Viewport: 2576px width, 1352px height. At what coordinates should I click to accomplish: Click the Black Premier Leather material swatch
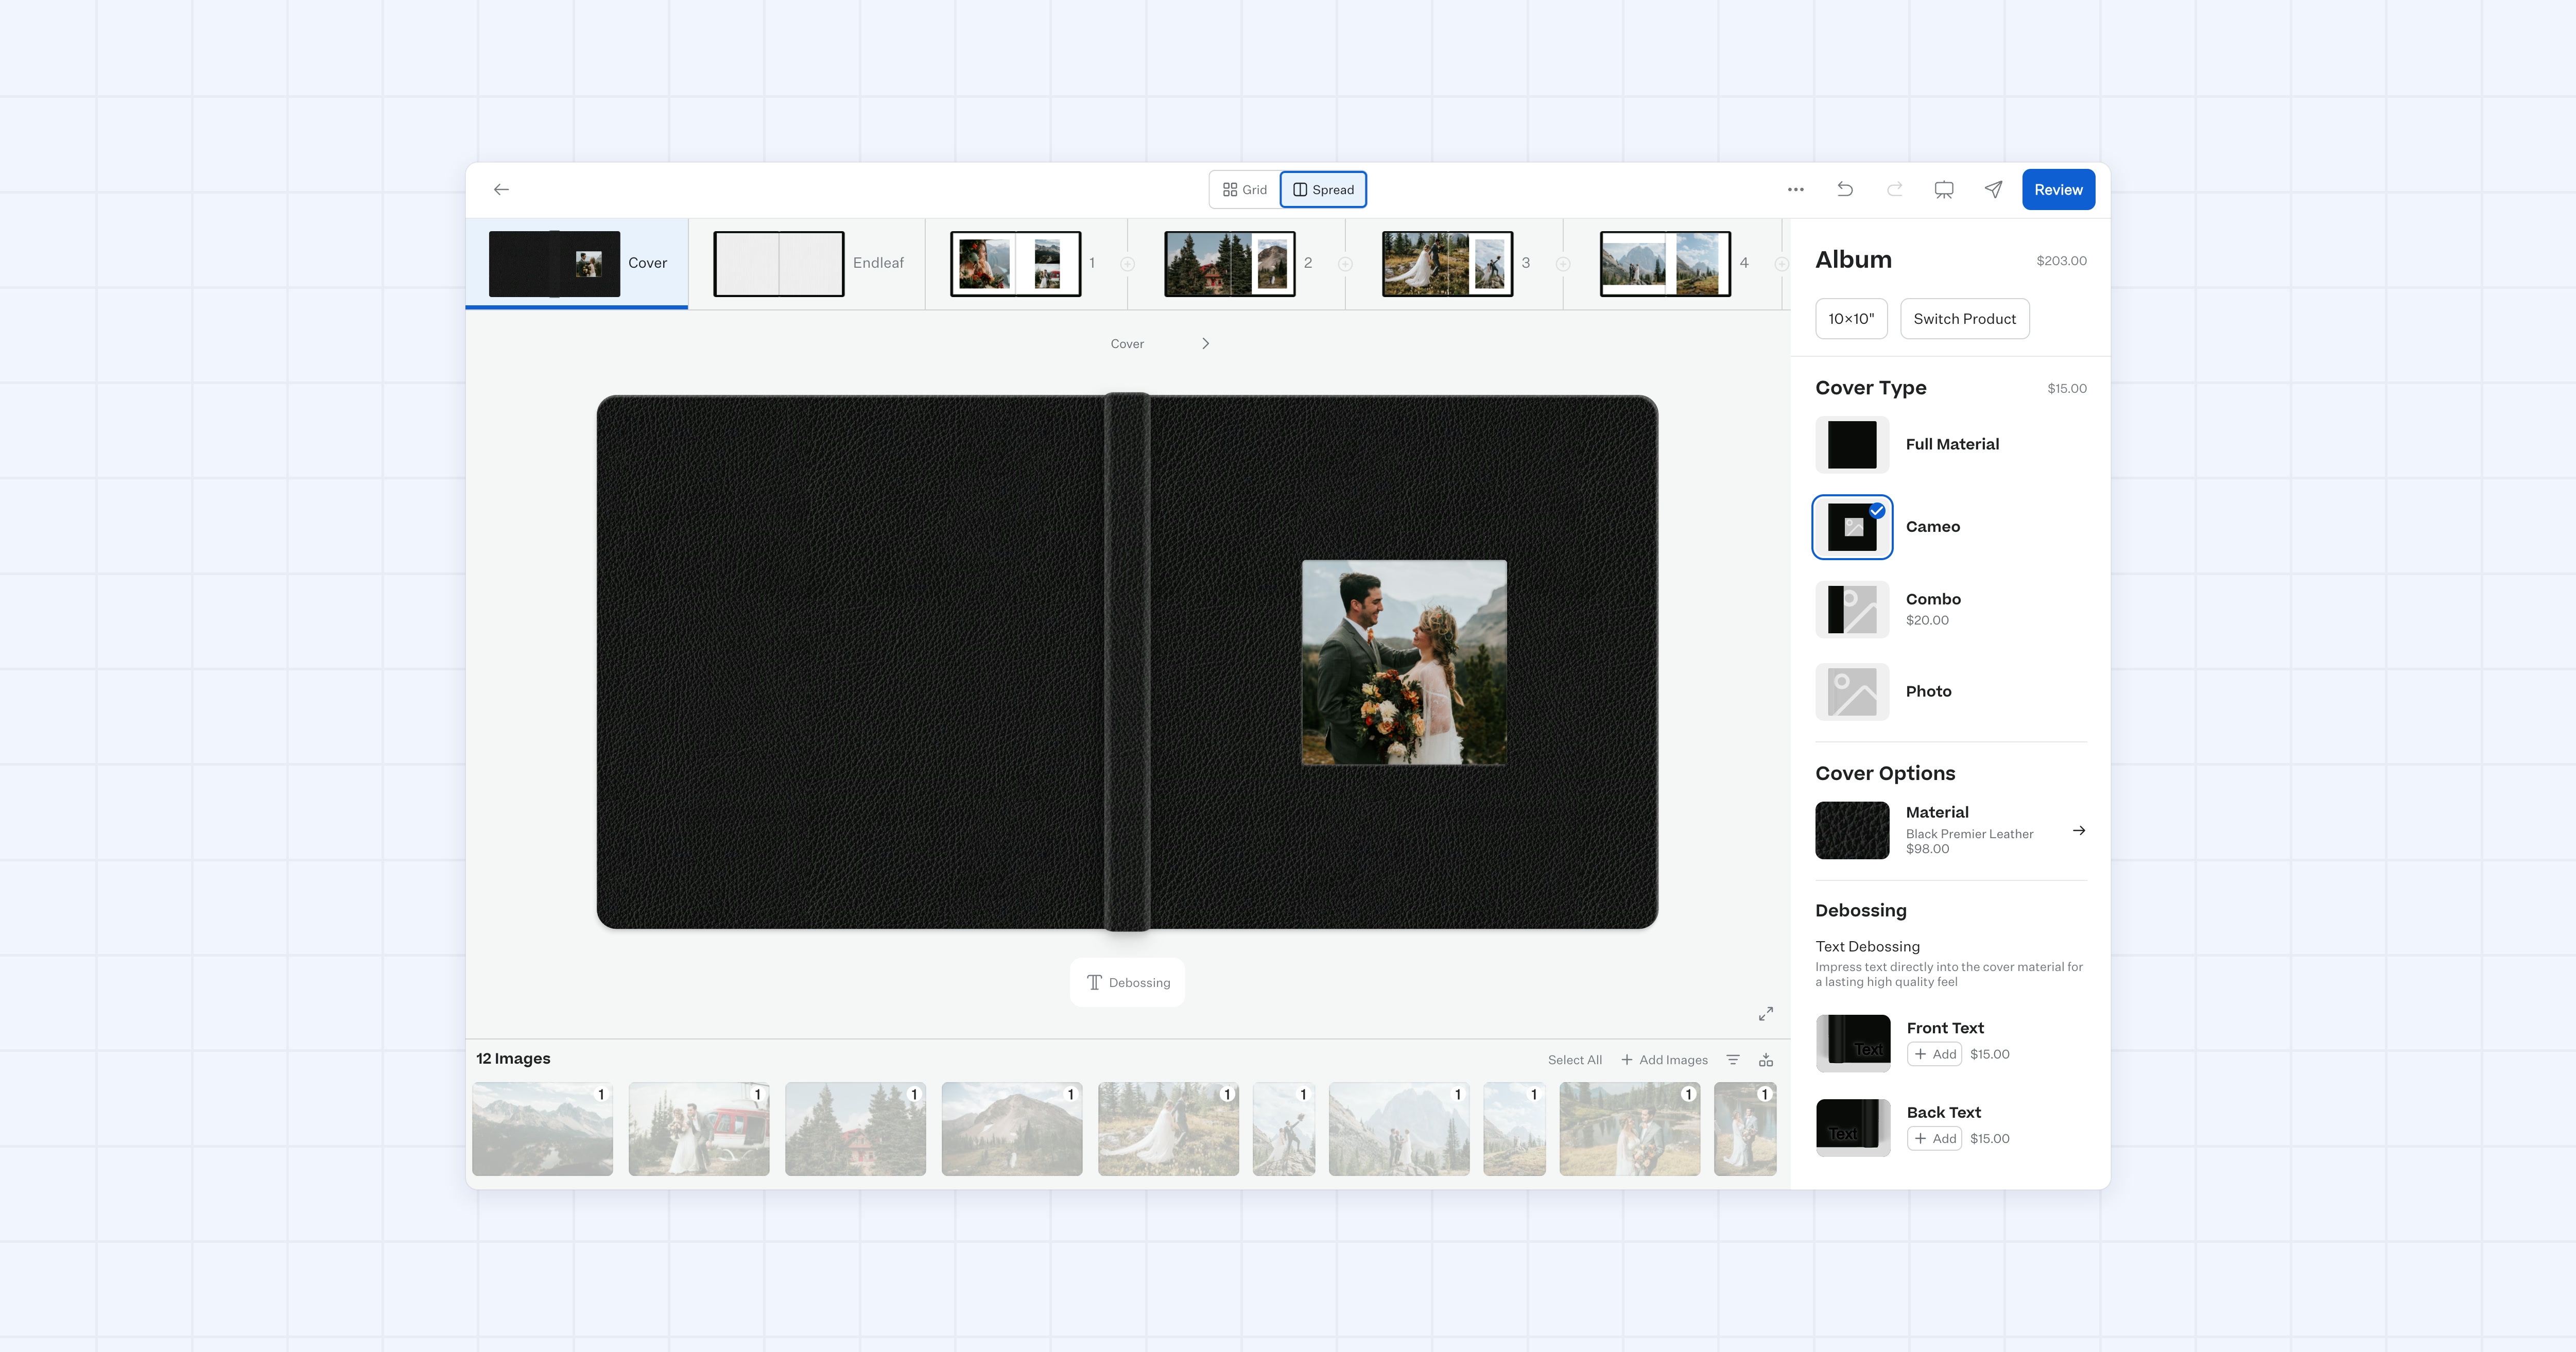[1852, 830]
